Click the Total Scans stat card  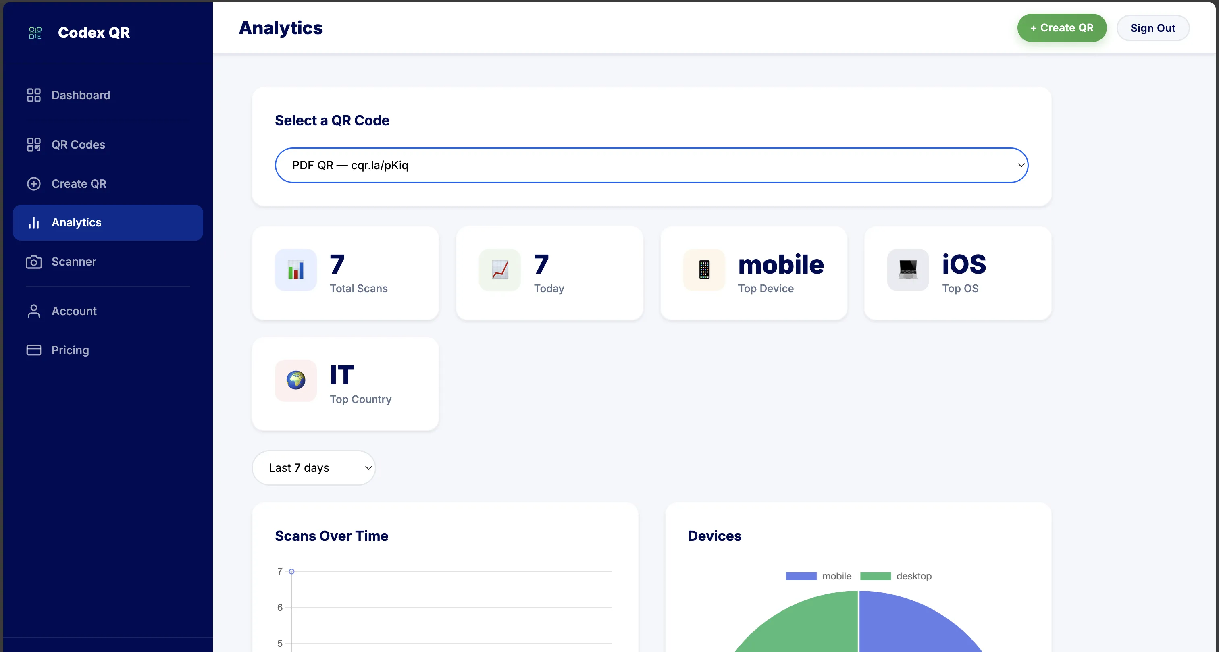point(345,274)
